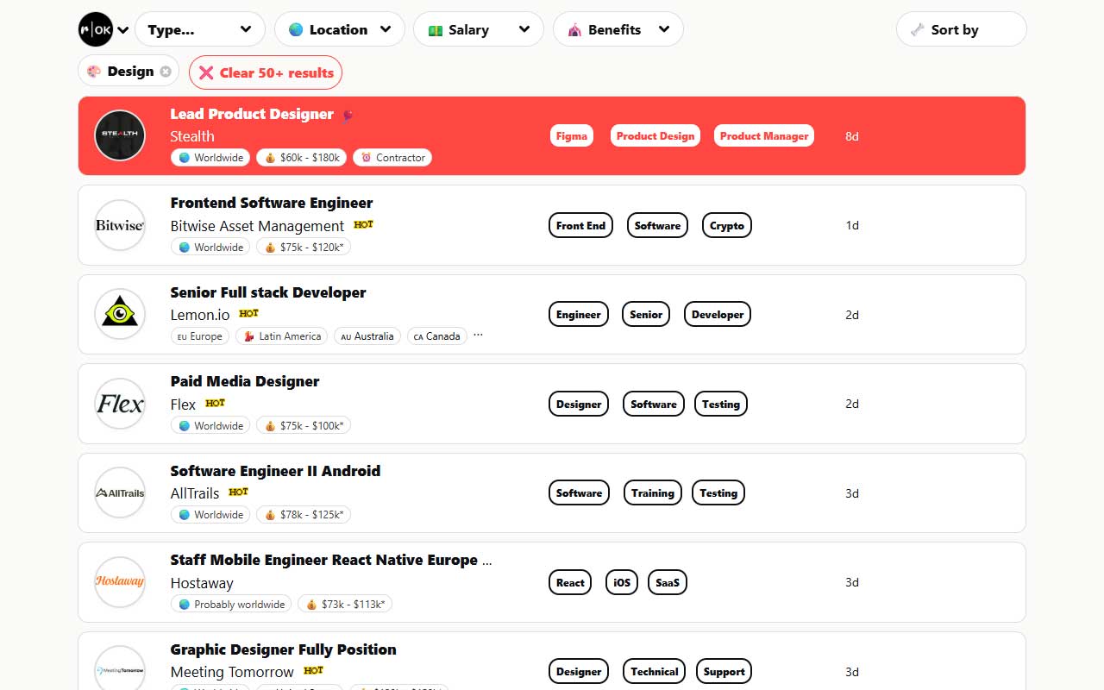Click the Software tag on Flex row
Viewport: 1104px width, 690px height.
pos(654,404)
